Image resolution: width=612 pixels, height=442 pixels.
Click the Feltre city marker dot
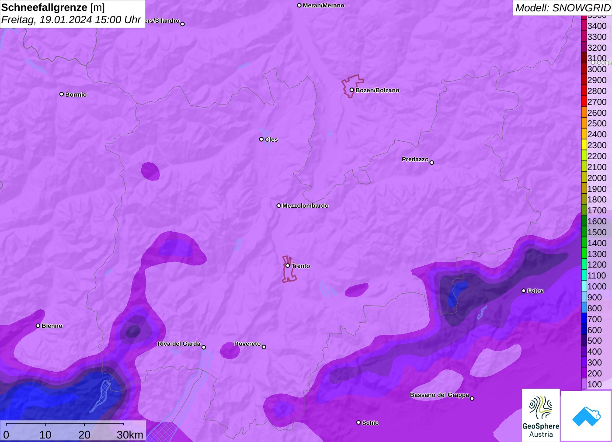point(524,291)
